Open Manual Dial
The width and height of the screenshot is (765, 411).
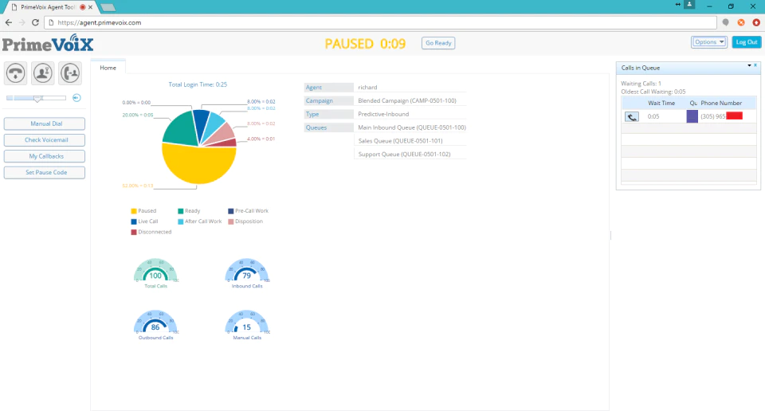pos(45,123)
